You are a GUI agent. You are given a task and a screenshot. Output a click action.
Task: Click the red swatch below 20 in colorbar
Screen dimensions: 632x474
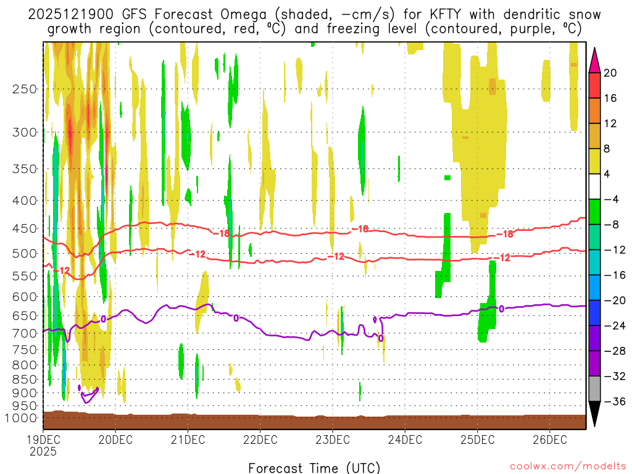594,85
